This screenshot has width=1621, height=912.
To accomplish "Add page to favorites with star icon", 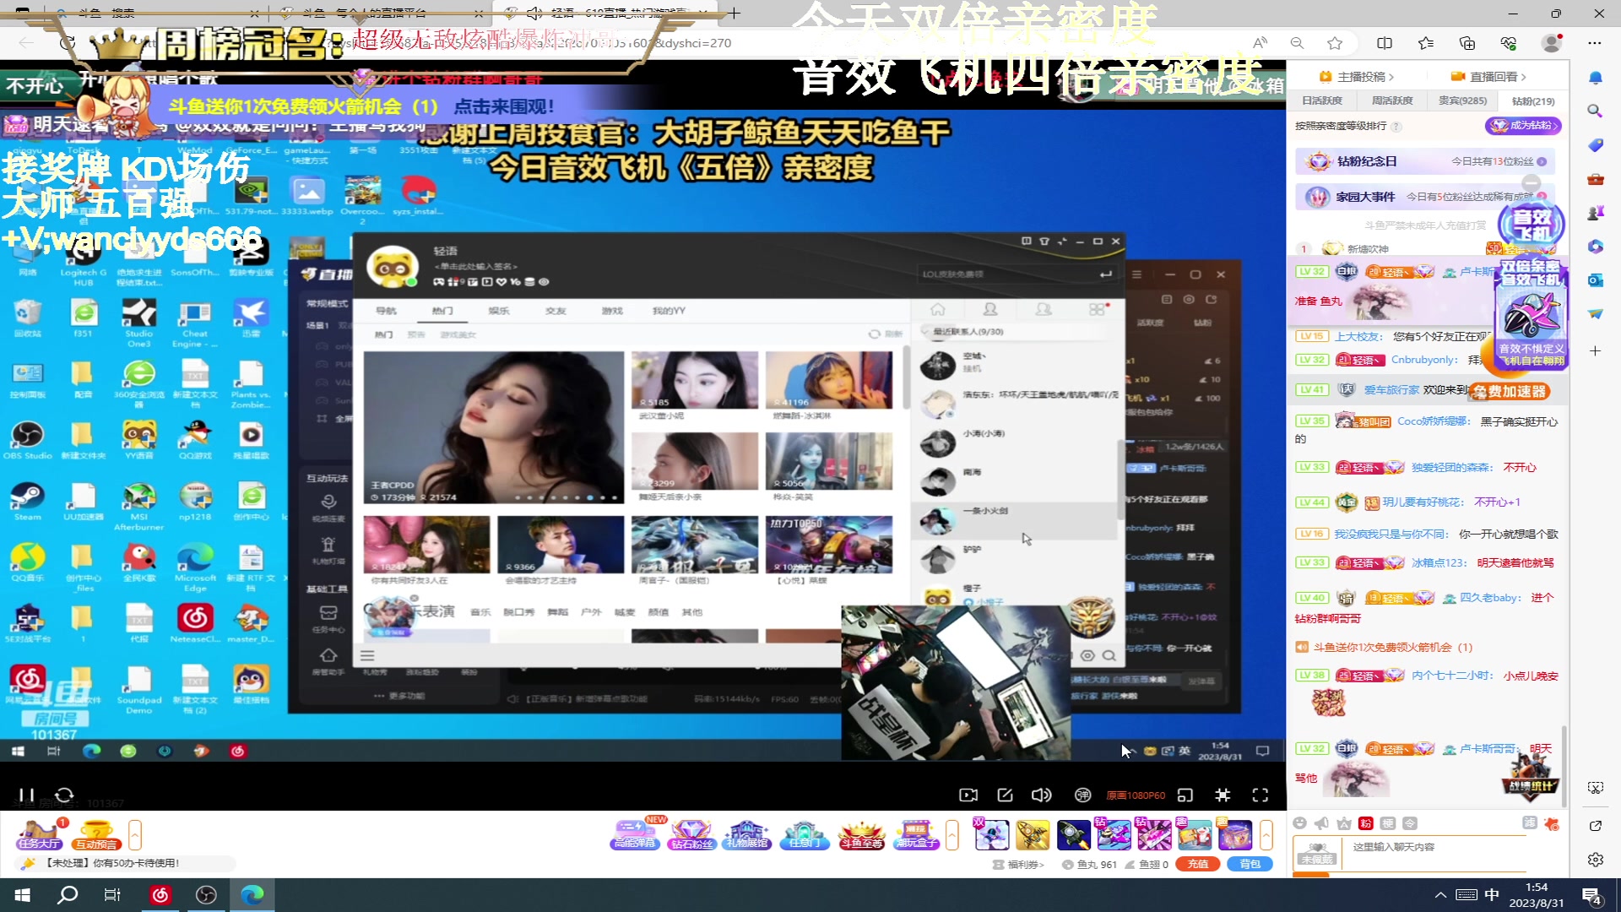I will pyautogui.click(x=1335, y=43).
